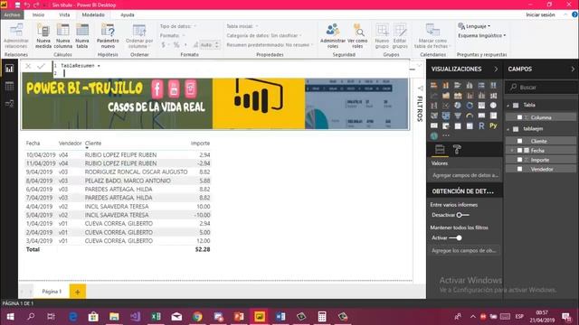579x325 pixels.
Task: Check the Vendedor field checkbox
Action: coord(519,169)
